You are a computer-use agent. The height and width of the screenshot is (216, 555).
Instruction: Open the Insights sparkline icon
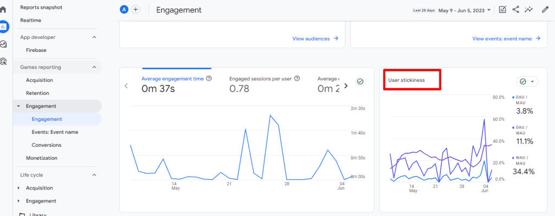point(529,10)
